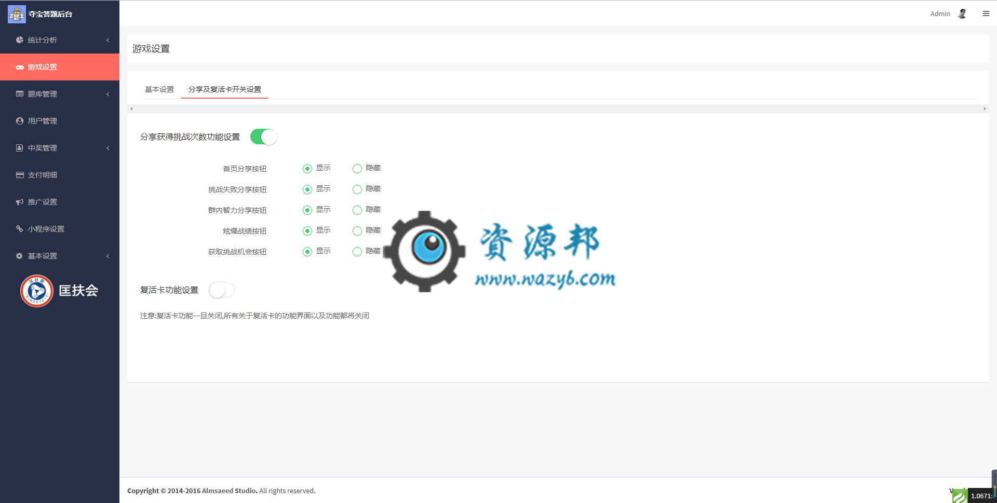Click the 中奖管理 badge icon
Image resolution: width=997 pixels, height=503 pixels.
point(20,148)
